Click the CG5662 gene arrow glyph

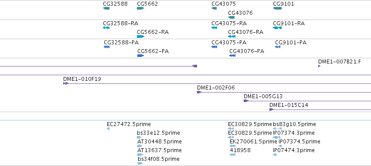140,8
